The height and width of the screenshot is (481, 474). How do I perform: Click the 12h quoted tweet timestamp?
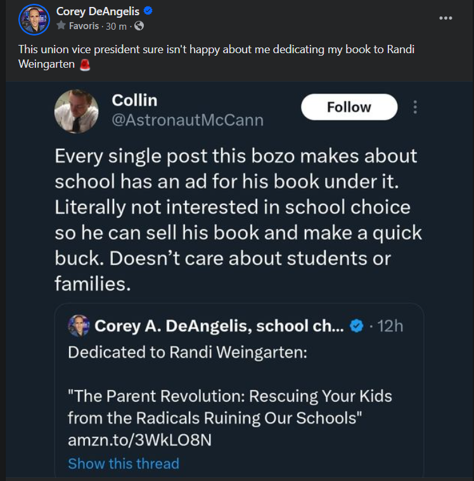click(x=390, y=326)
